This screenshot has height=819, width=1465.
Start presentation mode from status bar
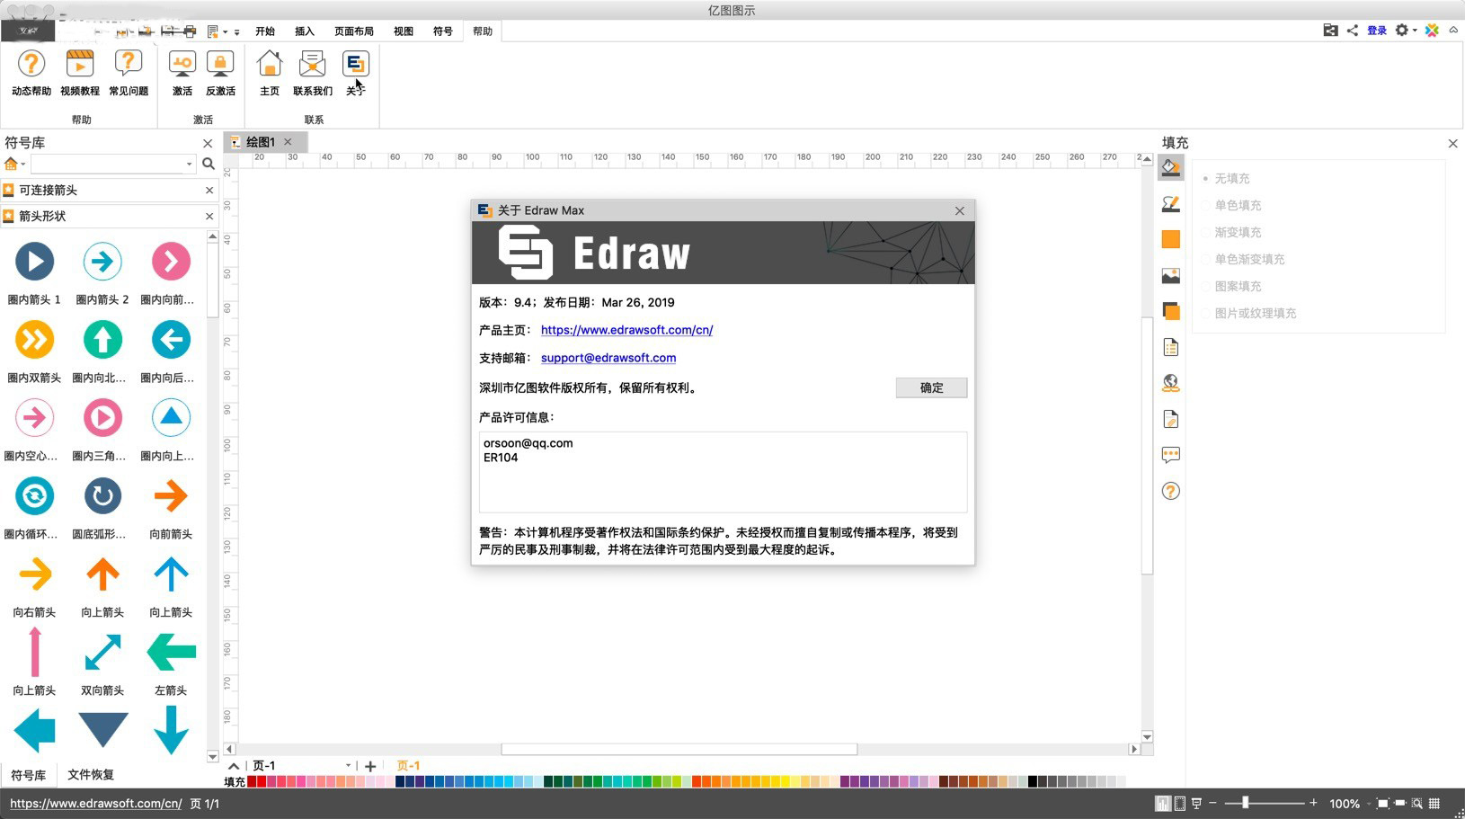pos(1196,803)
